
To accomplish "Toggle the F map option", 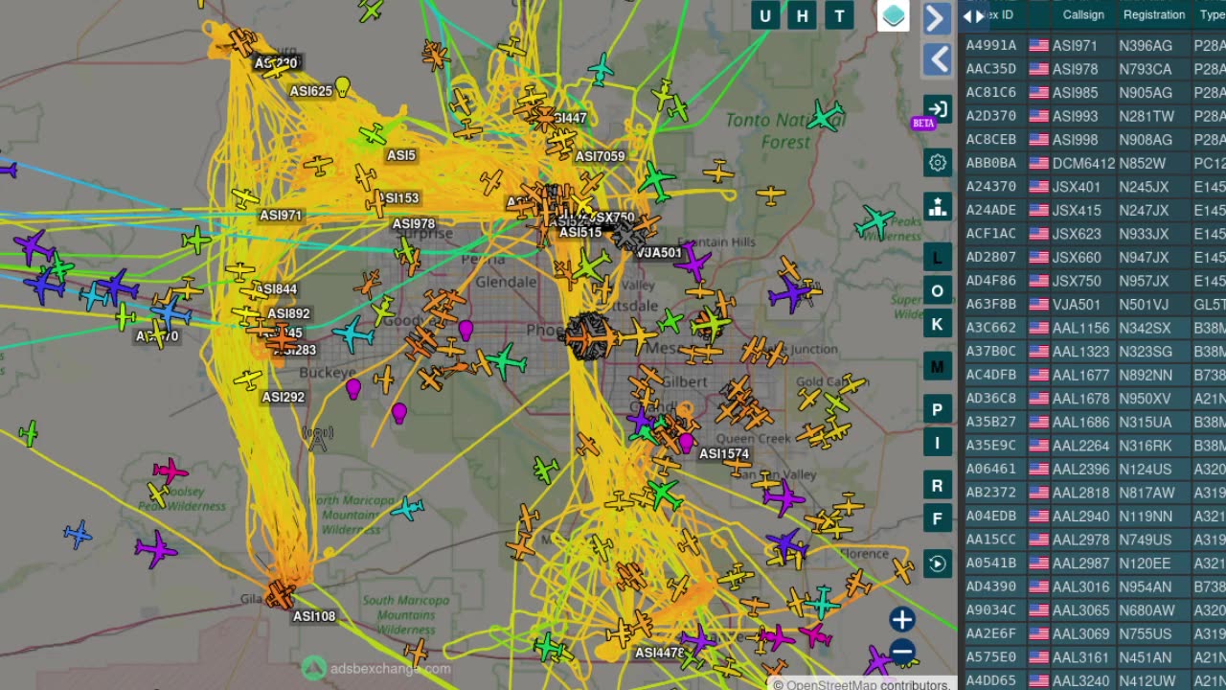I will pyautogui.click(x=937, y=519).
